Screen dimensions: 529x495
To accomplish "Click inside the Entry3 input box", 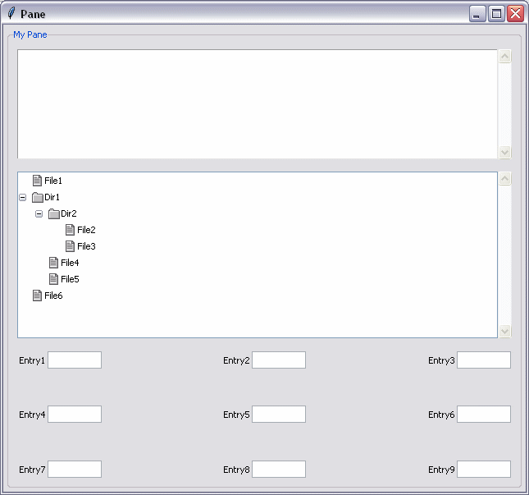I will 484,360.
